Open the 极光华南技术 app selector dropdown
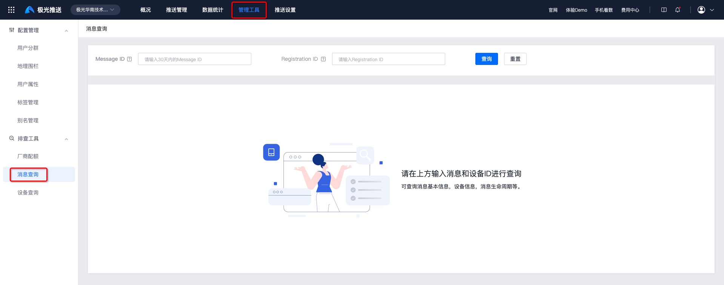 95,10
